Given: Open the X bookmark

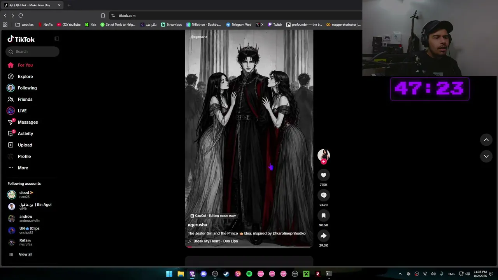Looking at the screenshot, I should (260, 24).
